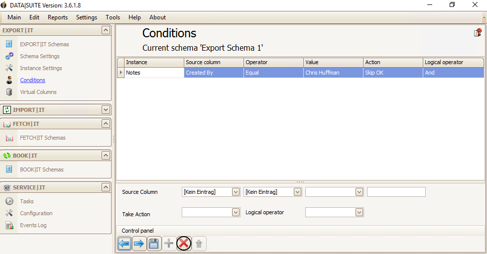Collapse the FETCH|IT panel

pyautogui.click(x=106, y=124)
